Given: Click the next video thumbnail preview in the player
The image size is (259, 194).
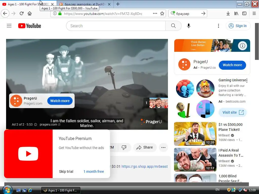Looking at the screenshot, I should 159,103.
